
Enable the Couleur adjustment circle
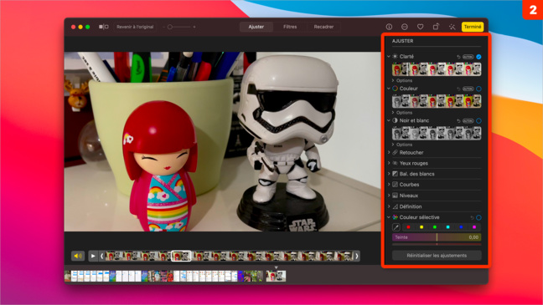tap(478, 89)
